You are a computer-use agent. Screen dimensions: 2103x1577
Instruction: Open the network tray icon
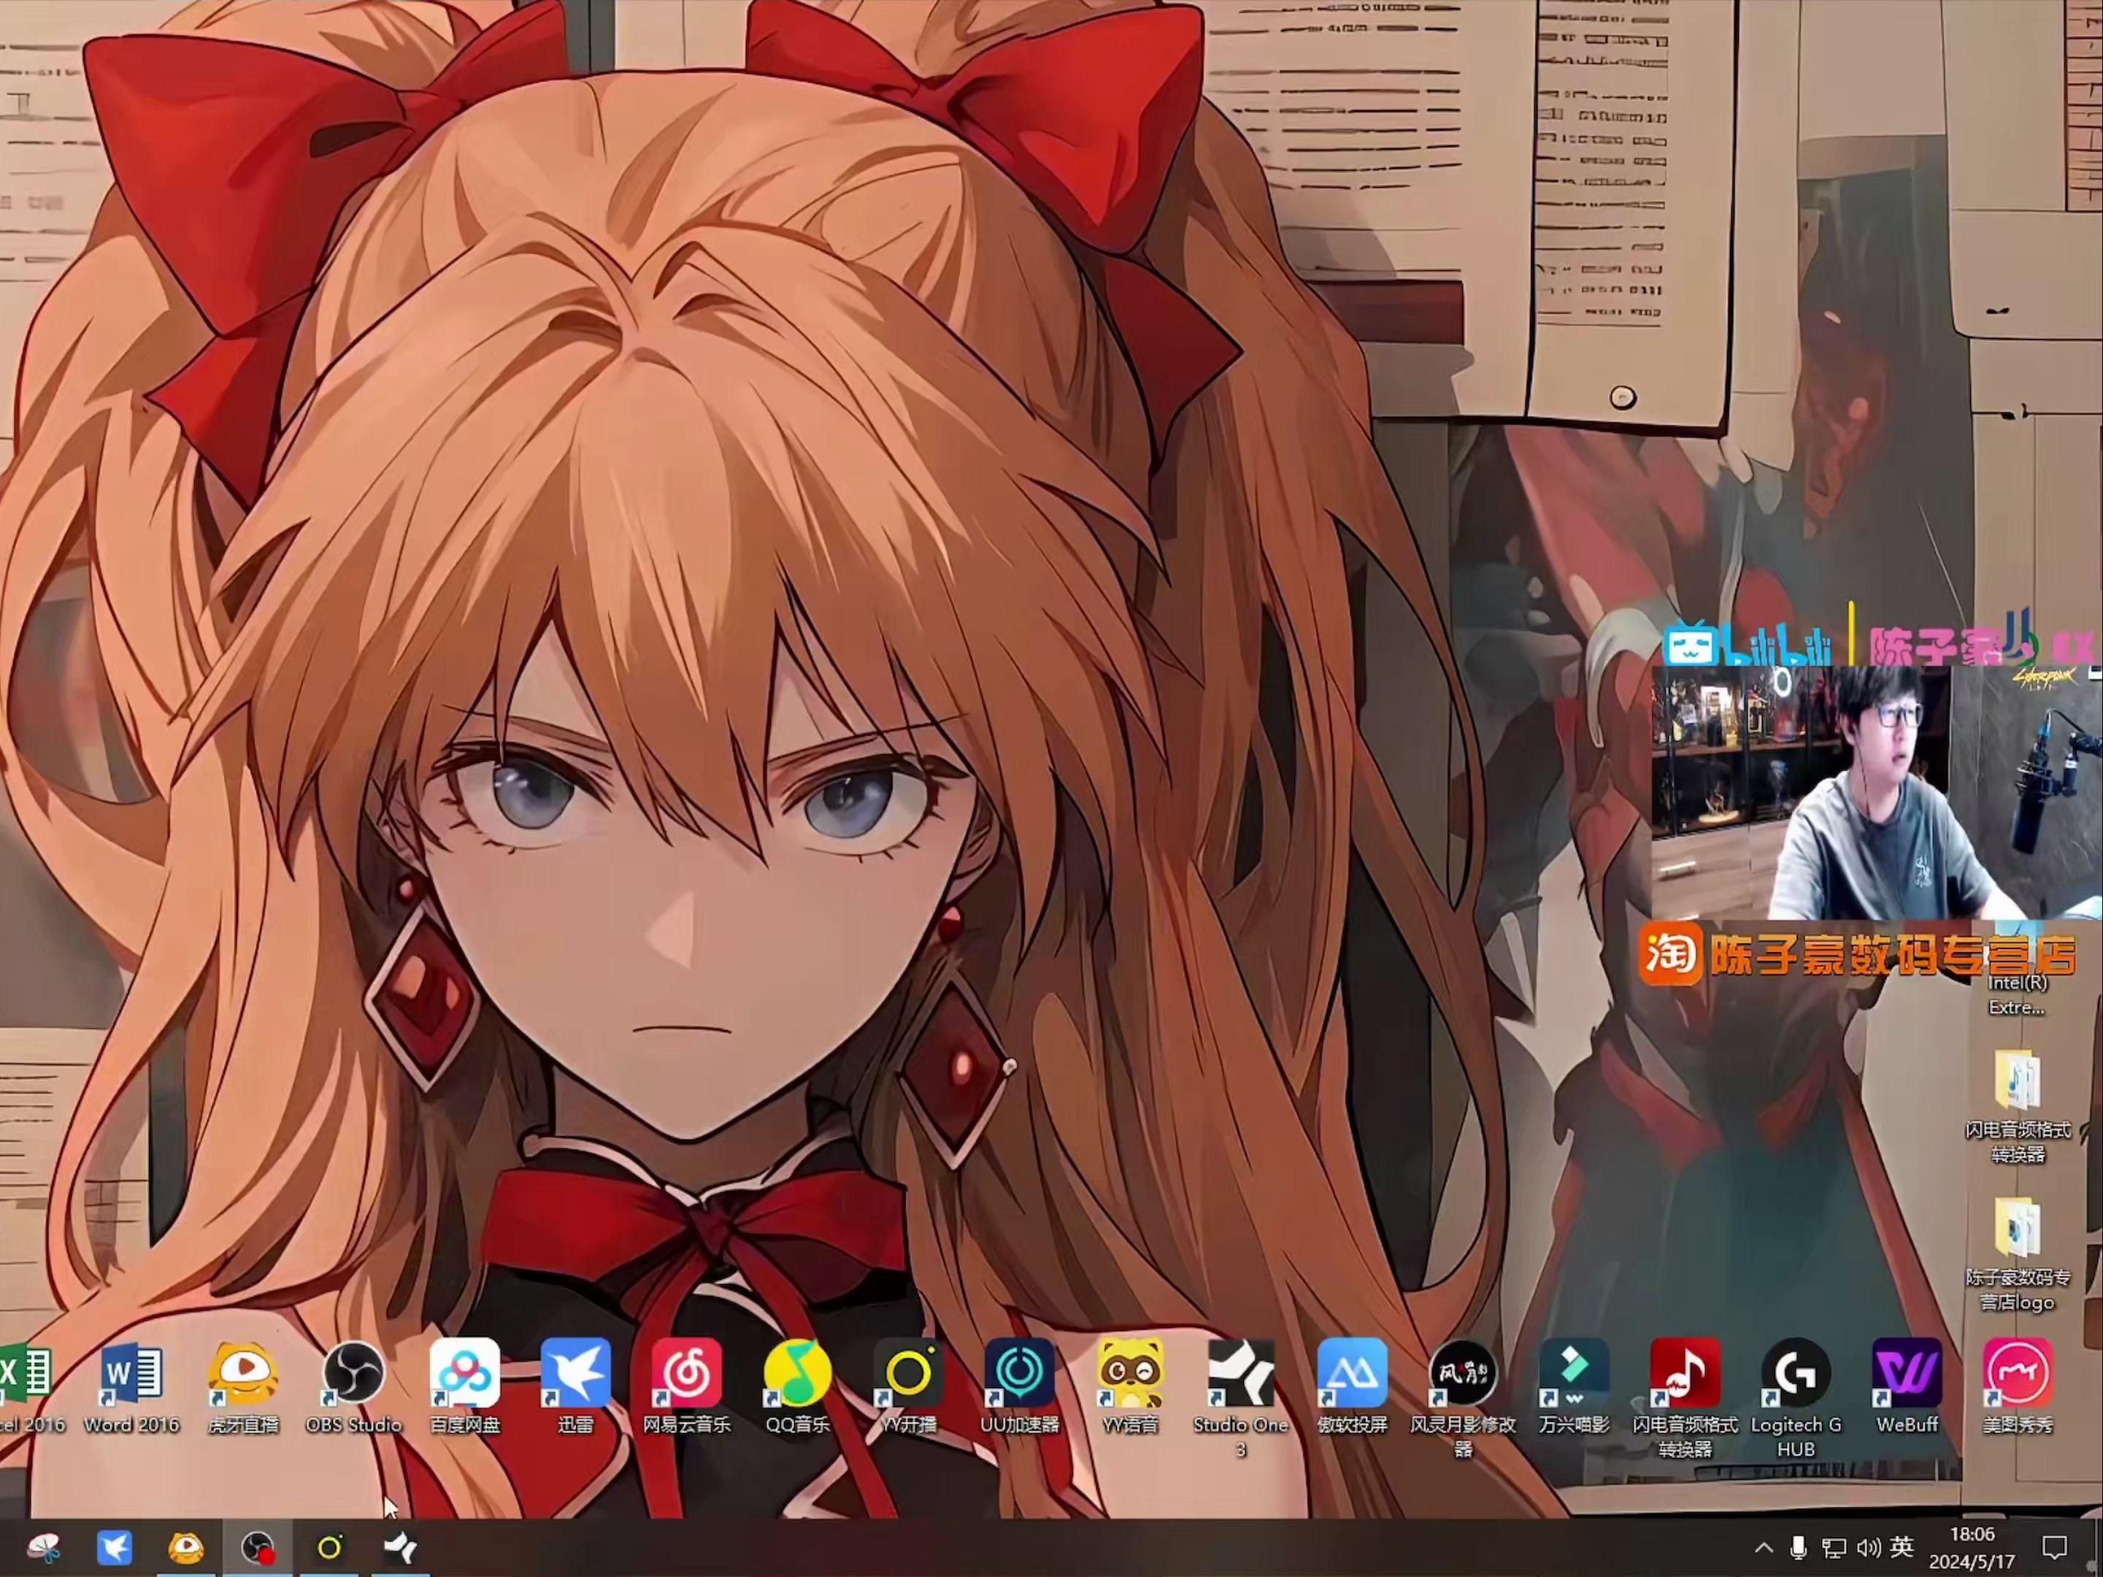1833,1549
